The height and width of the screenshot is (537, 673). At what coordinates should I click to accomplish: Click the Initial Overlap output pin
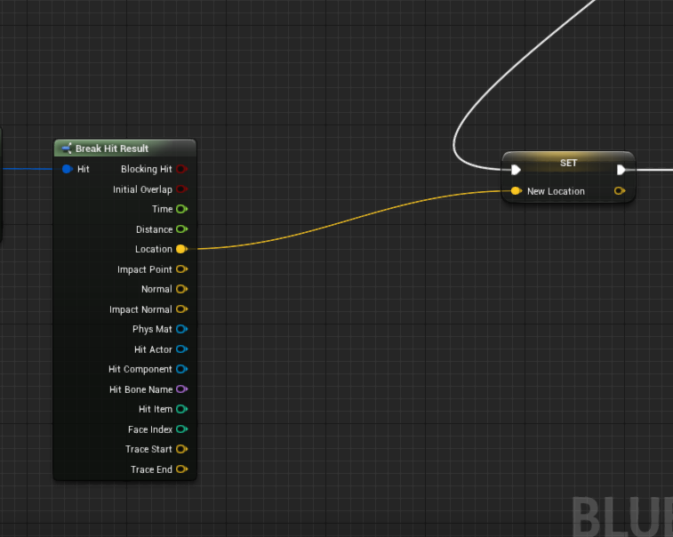click(x=182, y=189)
